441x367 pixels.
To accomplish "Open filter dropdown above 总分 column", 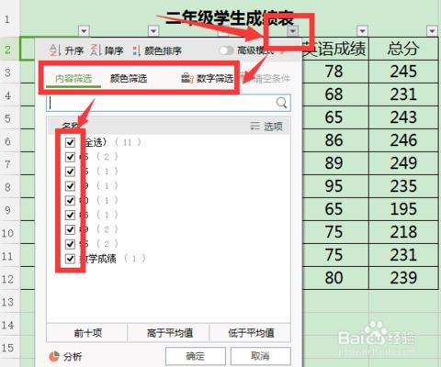I will point(432,31).
